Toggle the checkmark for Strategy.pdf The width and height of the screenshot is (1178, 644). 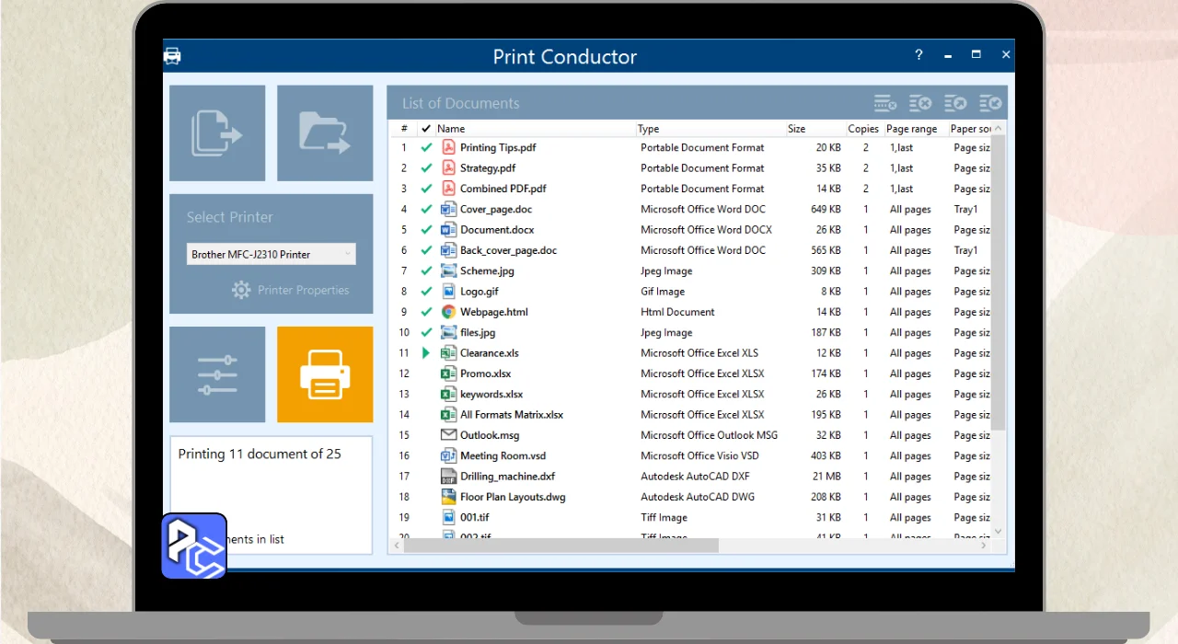pos(426,167)
